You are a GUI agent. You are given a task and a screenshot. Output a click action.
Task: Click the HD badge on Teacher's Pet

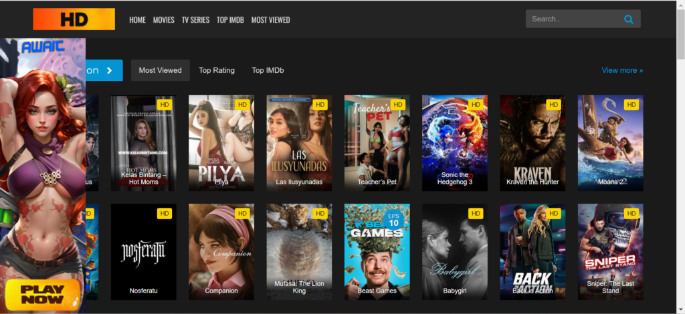pyautogui.click(x=398, y=105)
